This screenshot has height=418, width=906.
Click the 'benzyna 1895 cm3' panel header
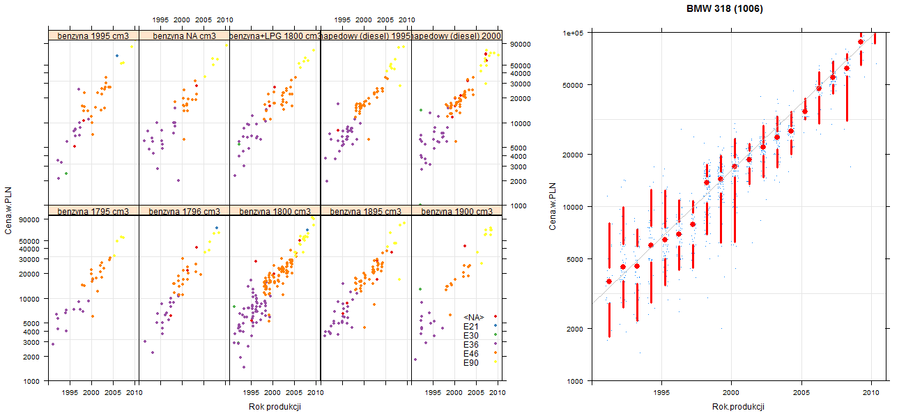pos(366,211)
